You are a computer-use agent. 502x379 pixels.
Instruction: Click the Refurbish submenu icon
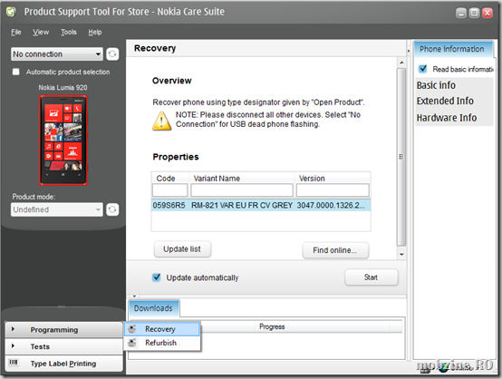[132, 343]
